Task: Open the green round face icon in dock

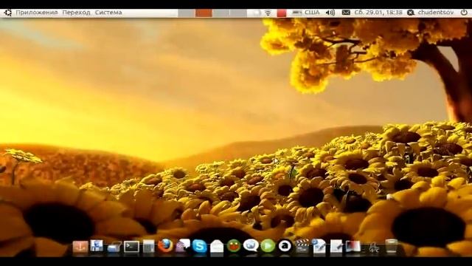Action: [234, 246]
